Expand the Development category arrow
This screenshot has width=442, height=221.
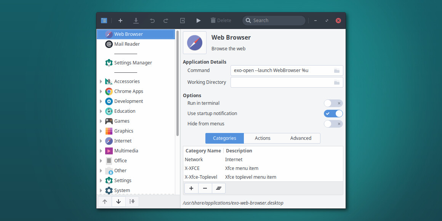(x=101, y=101)
